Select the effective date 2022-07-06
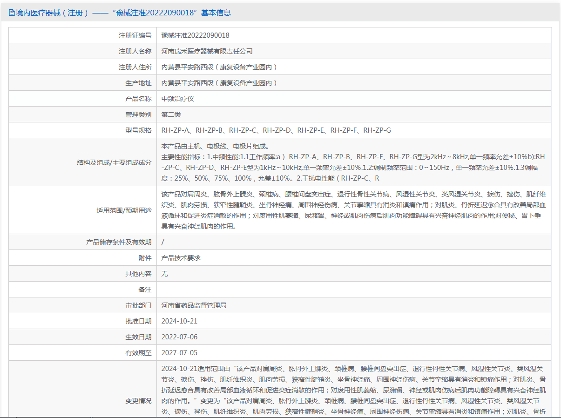This screenshot has height=418, width=561. (x=179, y=337)
